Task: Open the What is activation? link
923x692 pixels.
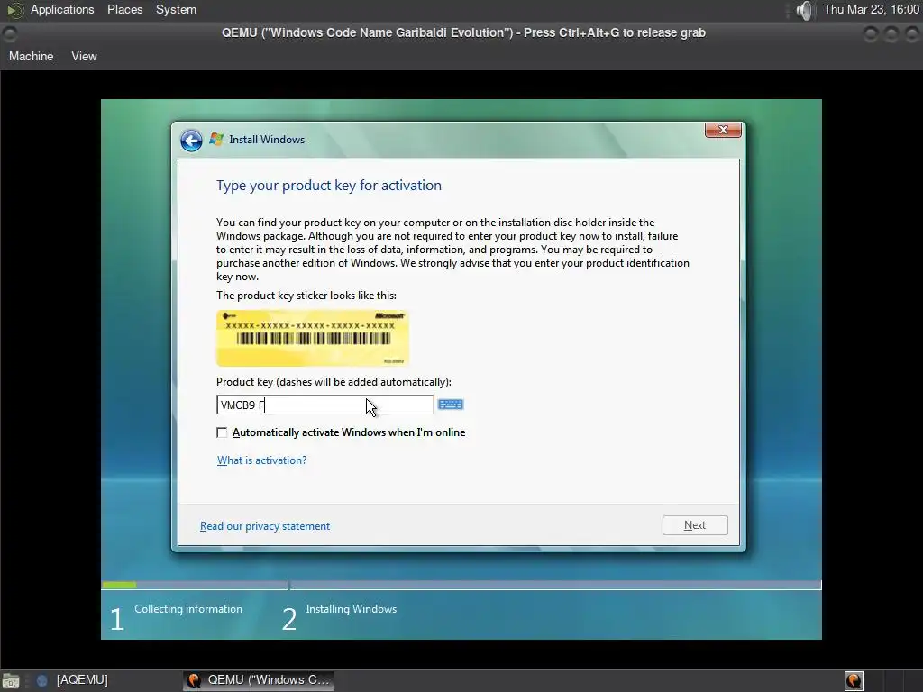Action: 262,460
